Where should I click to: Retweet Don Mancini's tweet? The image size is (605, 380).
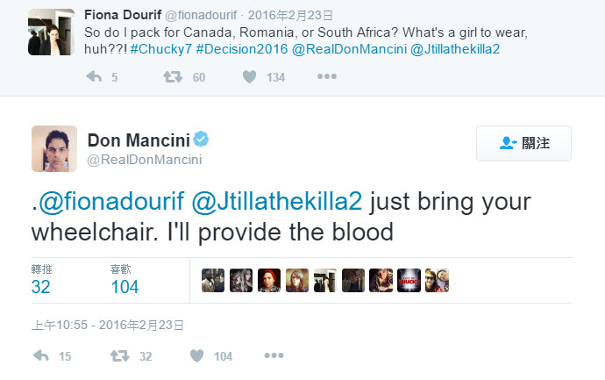[119, 355]
